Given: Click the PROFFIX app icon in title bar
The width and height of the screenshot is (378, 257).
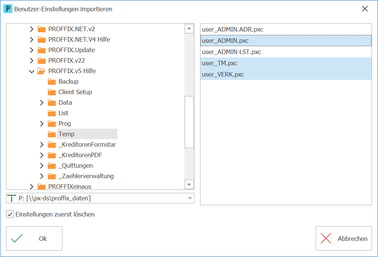Looking at the screenshot, I should coord(8,9).
